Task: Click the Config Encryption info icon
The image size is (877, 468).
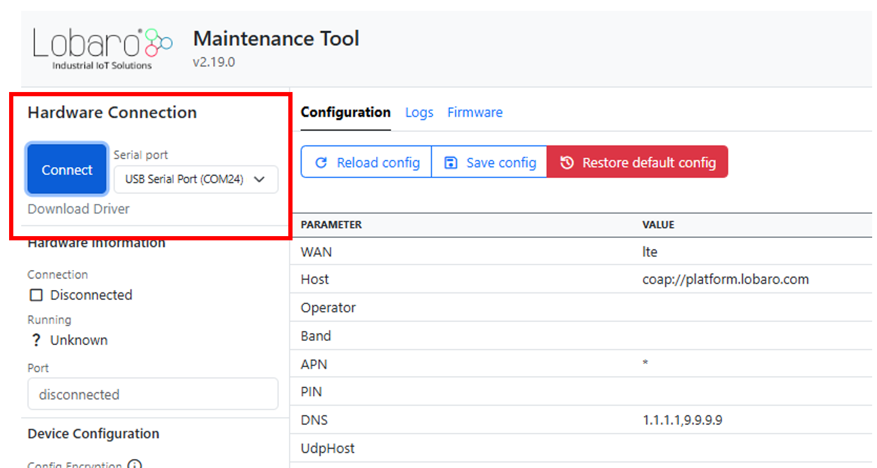Action: point(135,465)
